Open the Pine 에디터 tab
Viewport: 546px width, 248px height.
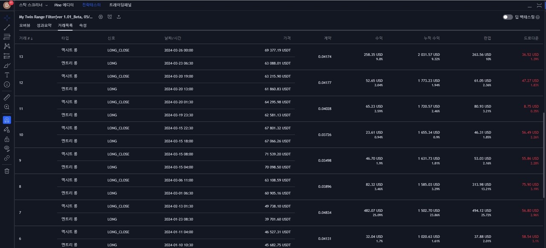click(64, 5)
